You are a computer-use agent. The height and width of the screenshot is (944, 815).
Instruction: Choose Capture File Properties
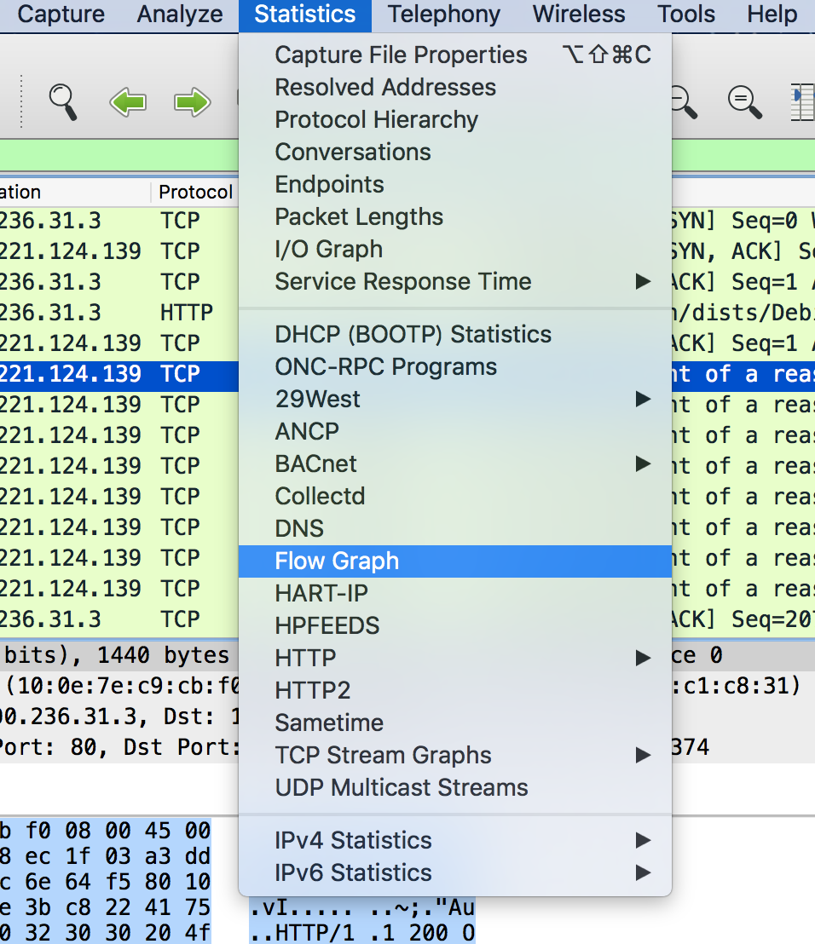pos(455,55)
